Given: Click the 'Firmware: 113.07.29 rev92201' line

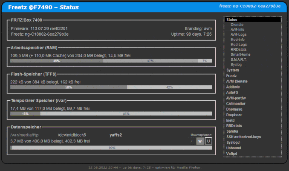Looking at the screenshot, I should 39,28.
